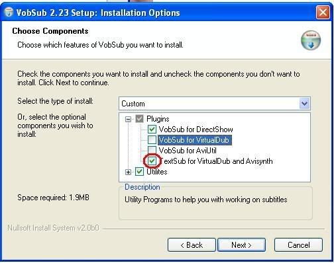The height and width of the screenshot is (263, 334).
Task: Collapse the Plugins tree node
Action: tap(128, 119)
